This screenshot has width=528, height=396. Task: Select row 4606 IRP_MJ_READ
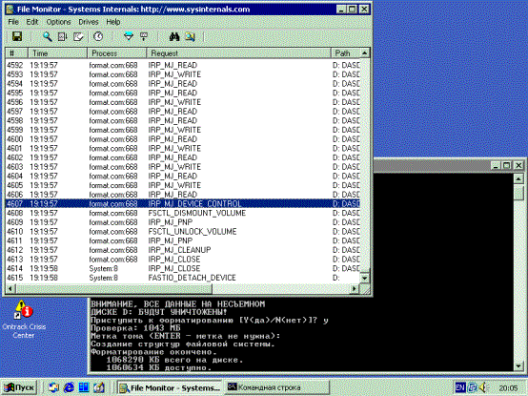182,195
